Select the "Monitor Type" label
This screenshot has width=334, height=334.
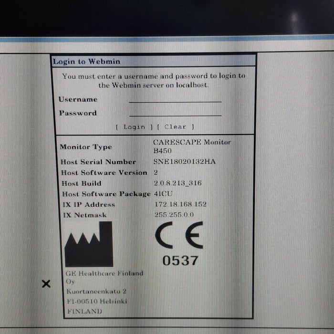coord(85,147)
